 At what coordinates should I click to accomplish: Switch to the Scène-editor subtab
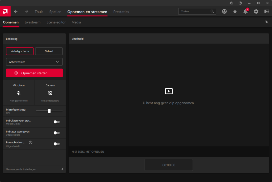tap(56, 22)
